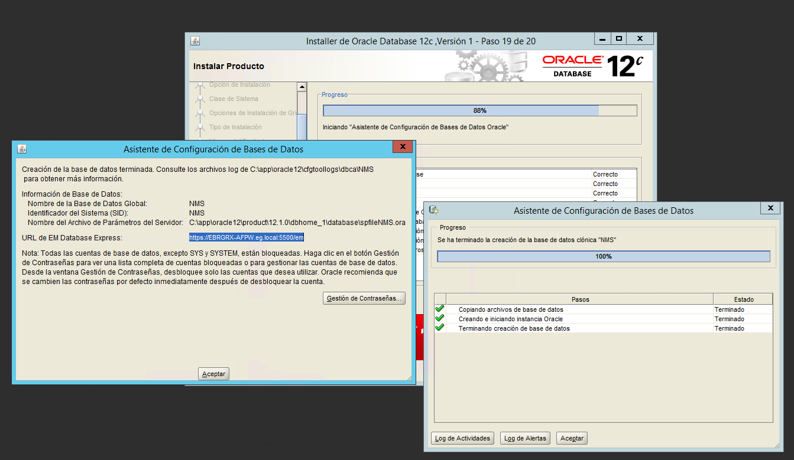
Task: Click Terminado status of the Copiando archivos row
Action: click(x=730, y=309)
